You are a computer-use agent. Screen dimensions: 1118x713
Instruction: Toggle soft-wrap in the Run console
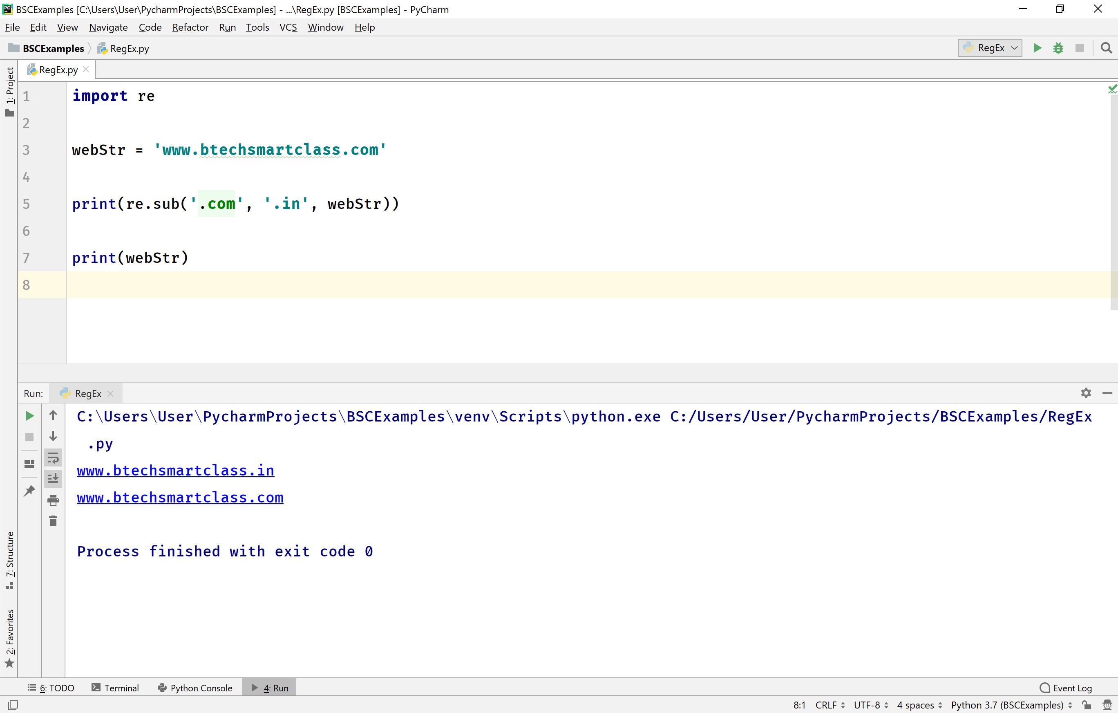(x=53, y=458)
